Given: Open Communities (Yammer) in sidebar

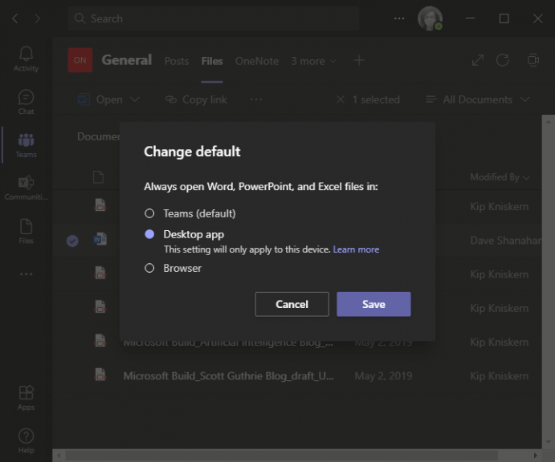Looking at the screenshot, I should (x=26, y=188).
